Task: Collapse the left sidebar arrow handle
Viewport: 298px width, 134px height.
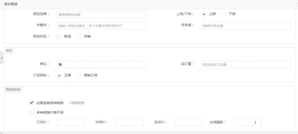Action: [2, 58]
